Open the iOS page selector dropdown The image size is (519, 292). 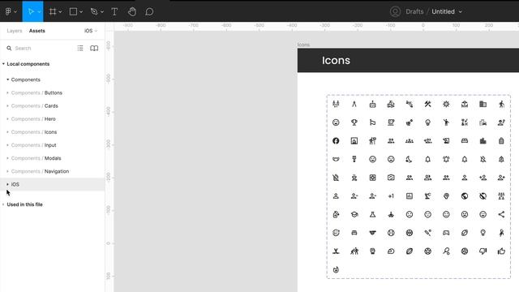tap(91, 31)
